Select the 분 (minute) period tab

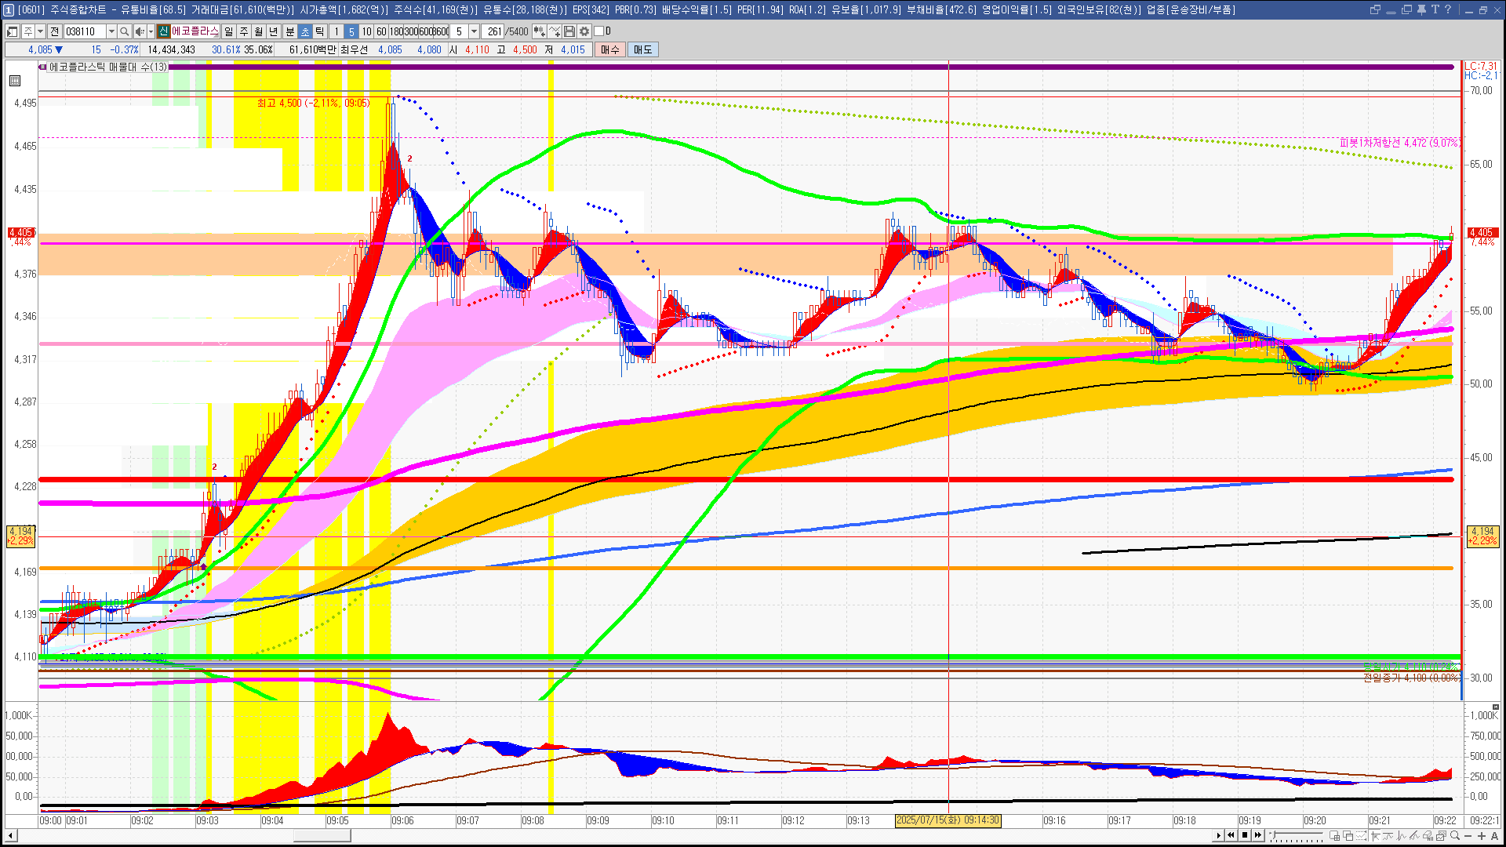coord(289,31)
